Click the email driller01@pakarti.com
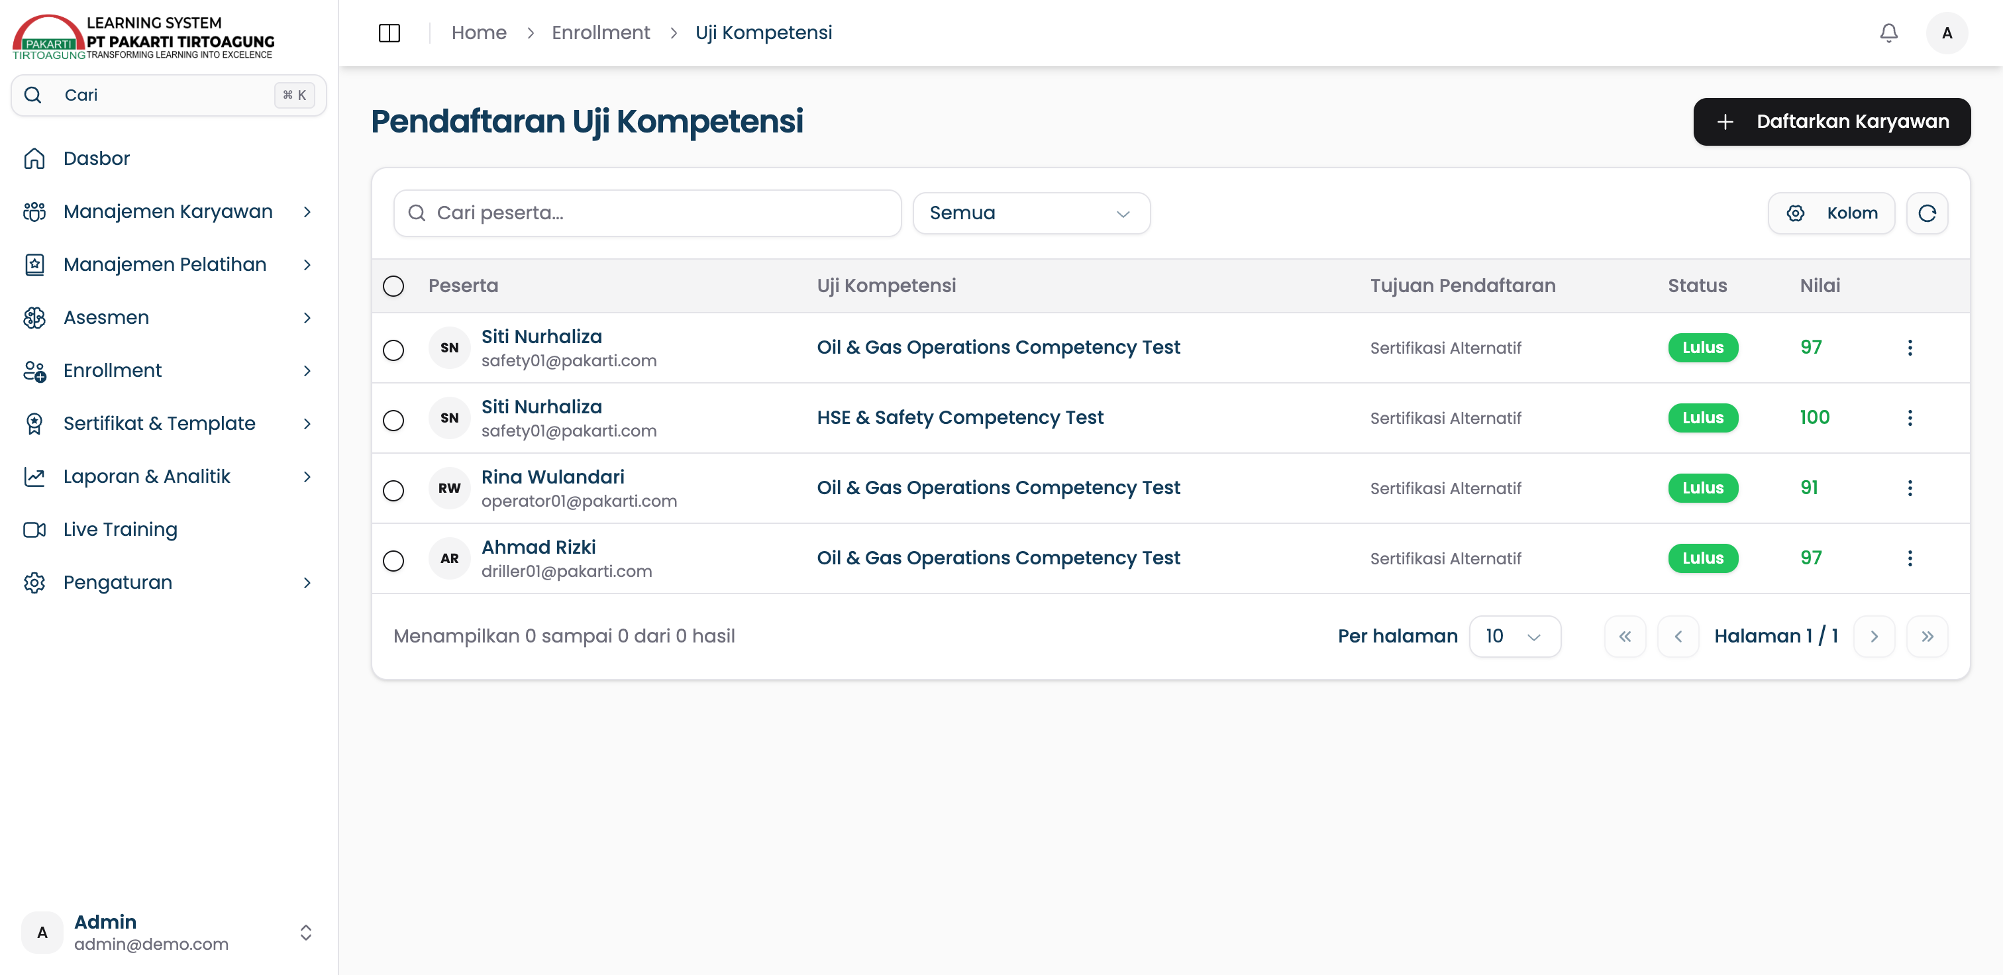This screenshot has width=2003, height=975. coord(566,572)
